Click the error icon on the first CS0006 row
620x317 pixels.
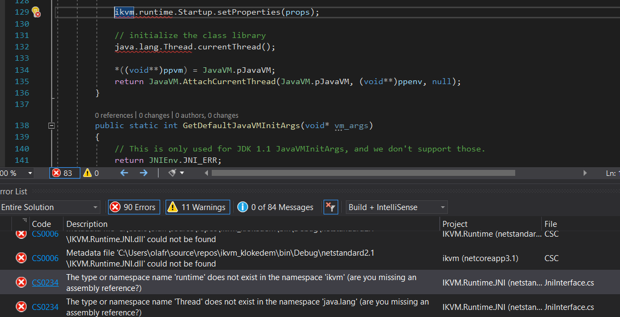[x=21, y=233]
